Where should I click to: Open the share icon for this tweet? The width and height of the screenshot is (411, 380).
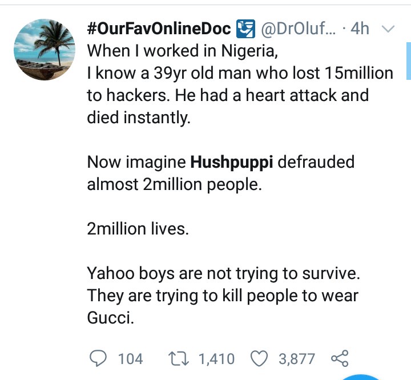pos(339,358)
